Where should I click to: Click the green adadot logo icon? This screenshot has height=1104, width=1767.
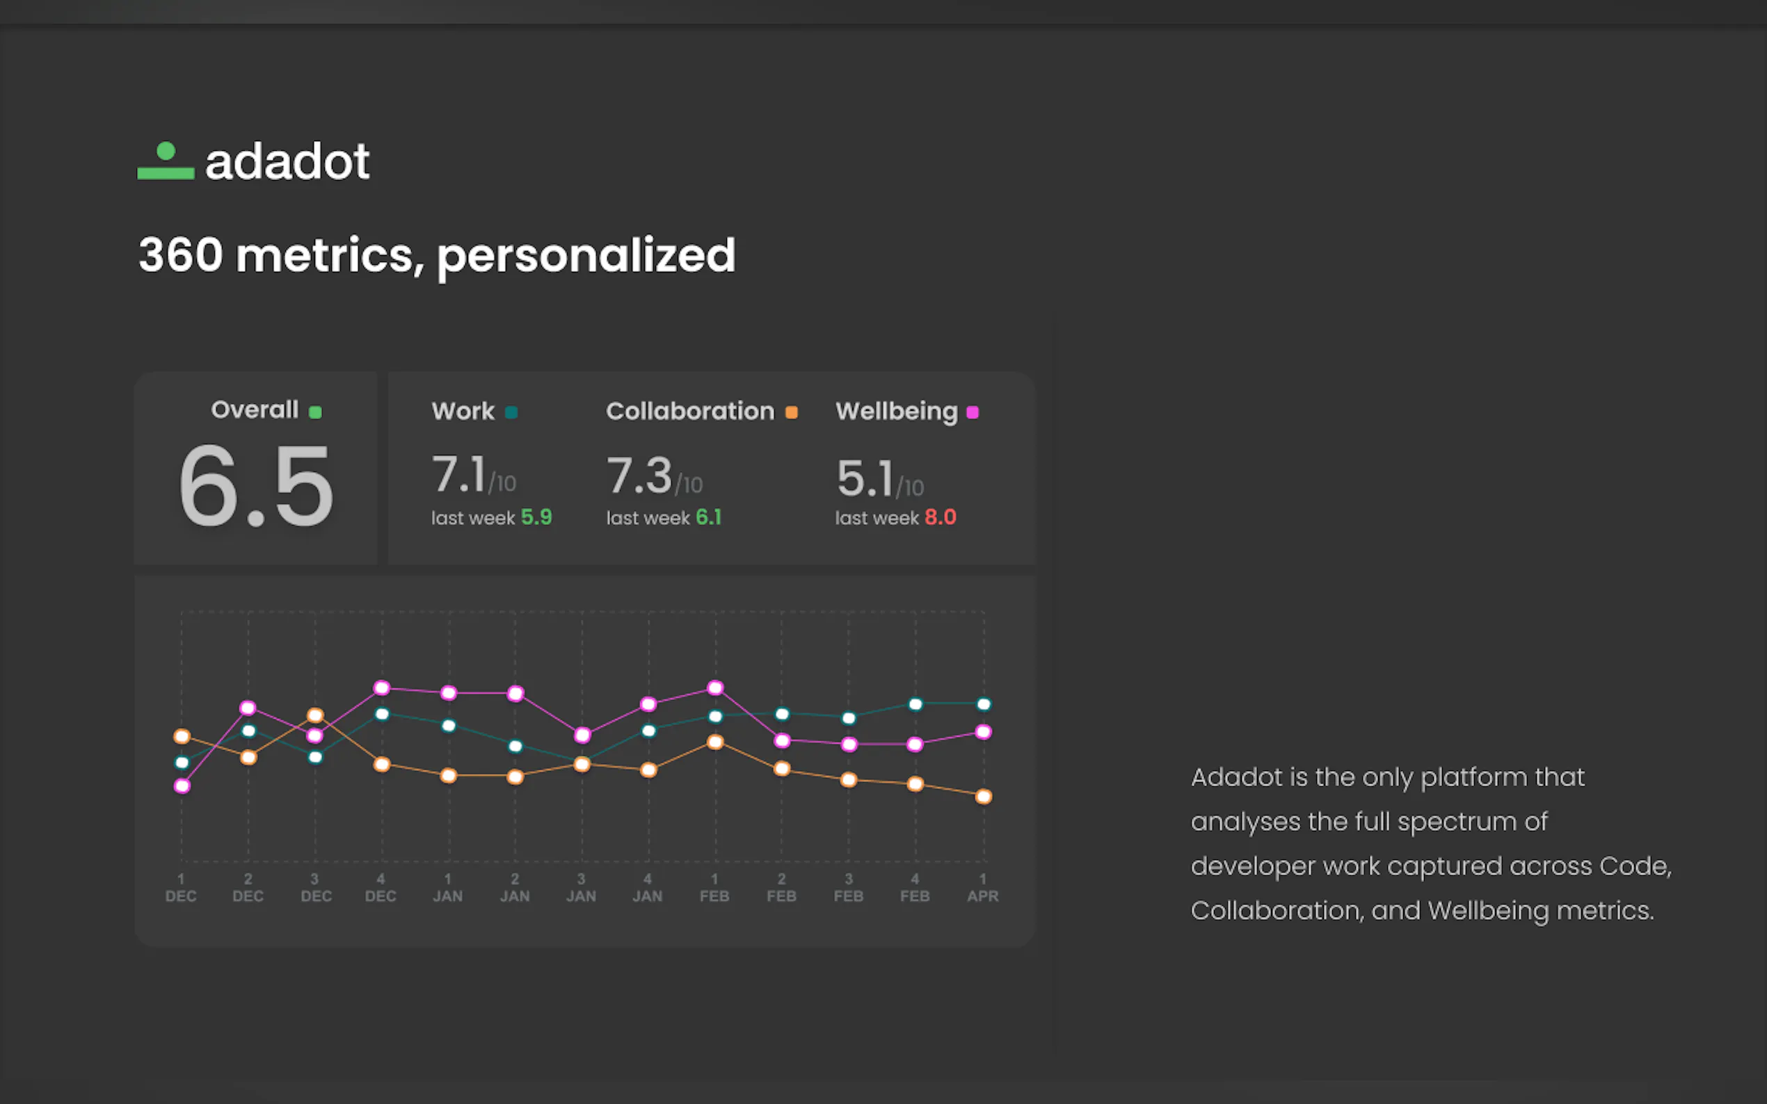pyautogui.click(x=166, y=161)
